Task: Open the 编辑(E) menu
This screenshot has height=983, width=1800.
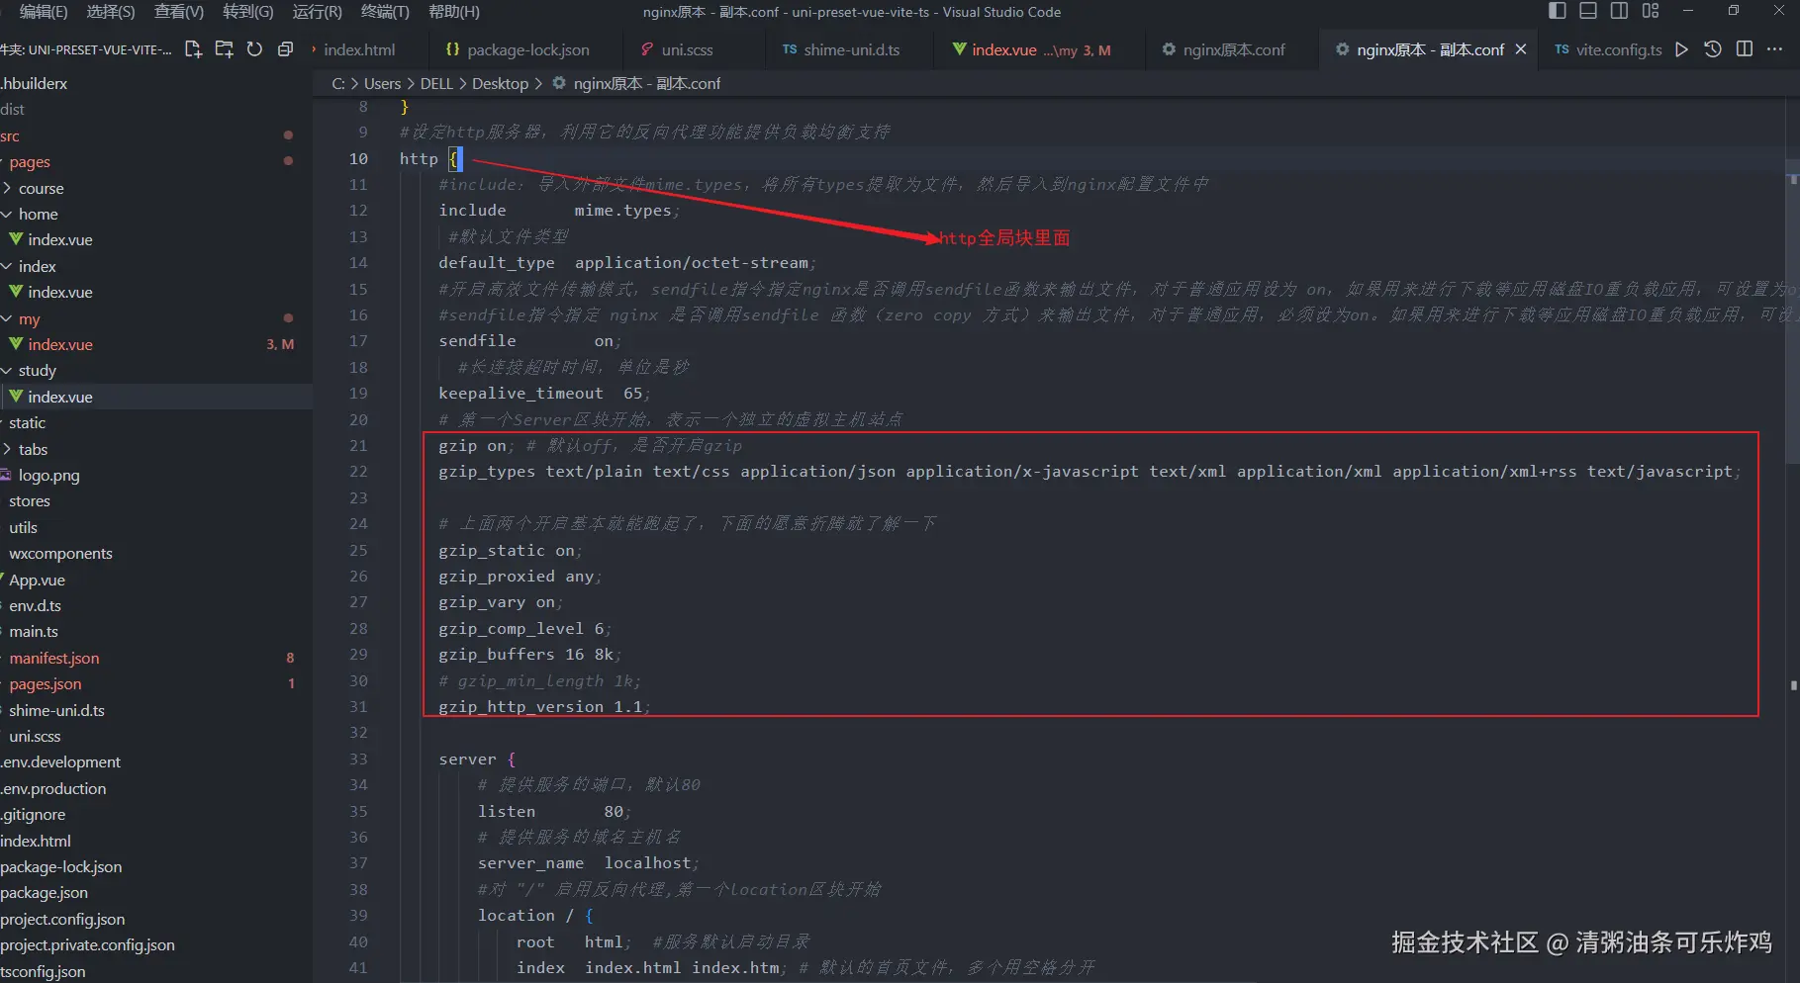Action: click(44, 12)
